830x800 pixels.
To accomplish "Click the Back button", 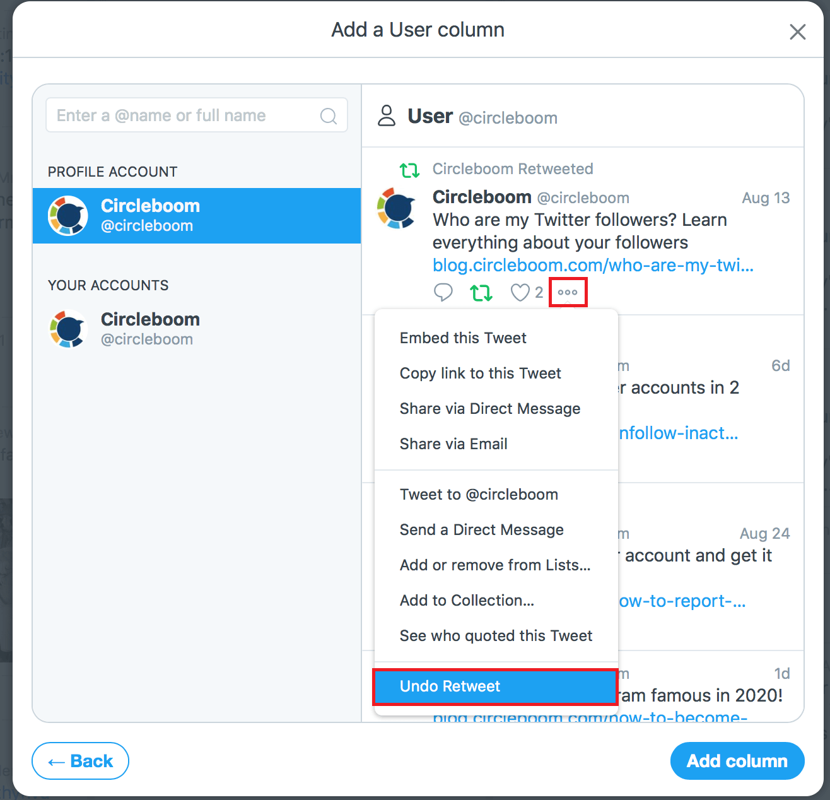I will 80,761.
